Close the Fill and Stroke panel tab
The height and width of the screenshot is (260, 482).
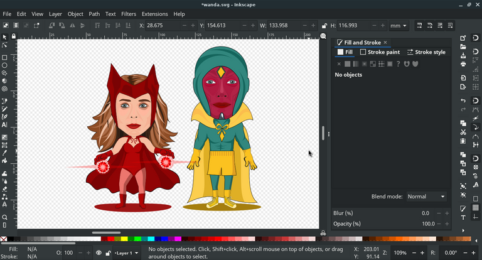pyautogui.click(x=385, y=43)
